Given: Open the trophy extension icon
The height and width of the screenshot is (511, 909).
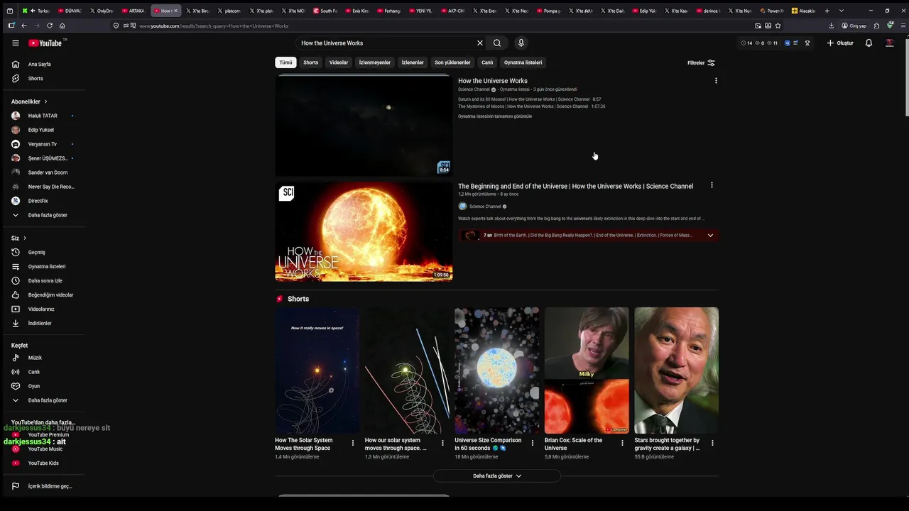Looking at the screenshot, I should point(807,43).
